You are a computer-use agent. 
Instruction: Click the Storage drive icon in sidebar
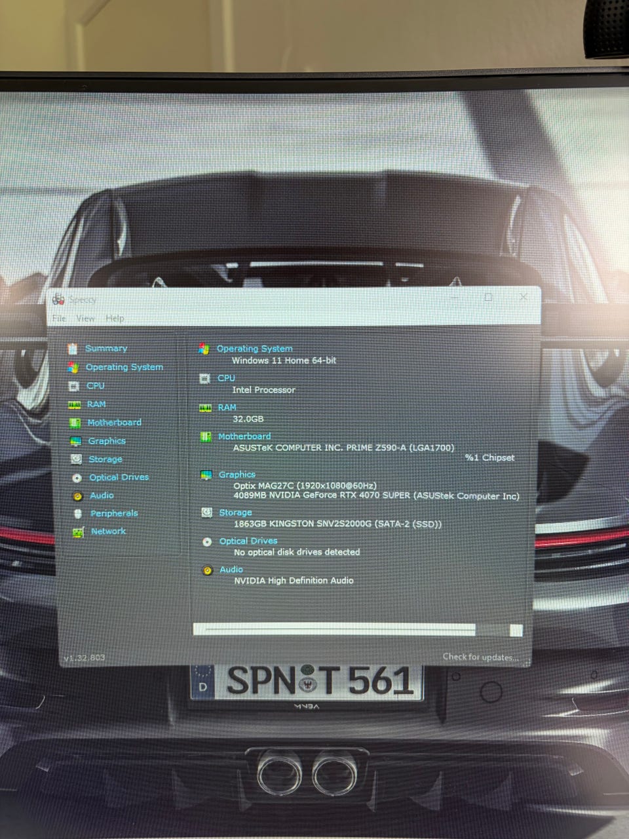(76, 459)
